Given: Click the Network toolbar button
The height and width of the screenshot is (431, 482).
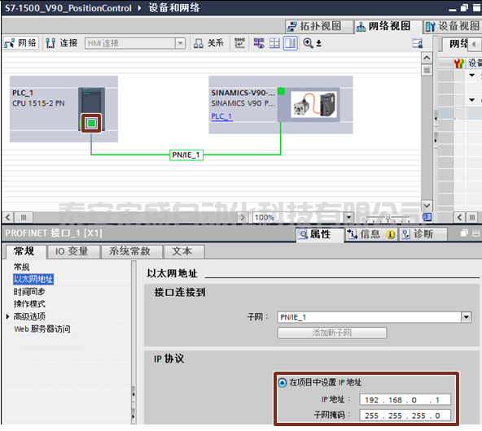Looking at the screenshot, I should point(21,43).
